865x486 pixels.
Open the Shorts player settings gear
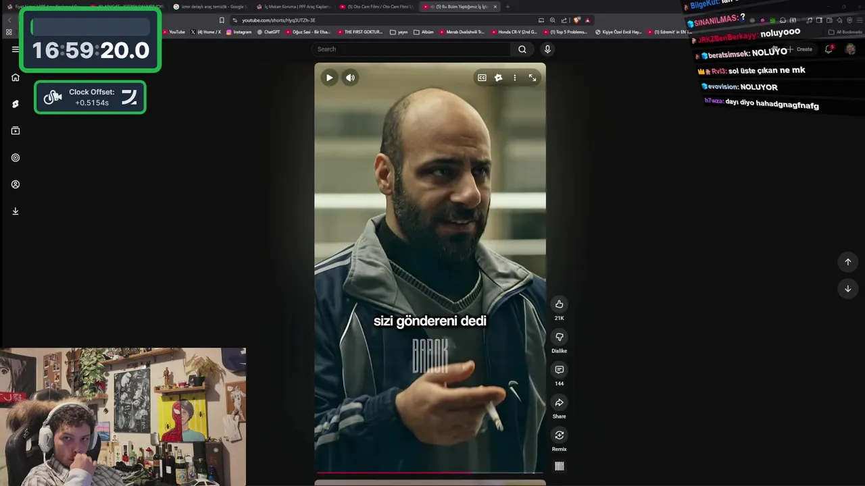tap(498, 78)
